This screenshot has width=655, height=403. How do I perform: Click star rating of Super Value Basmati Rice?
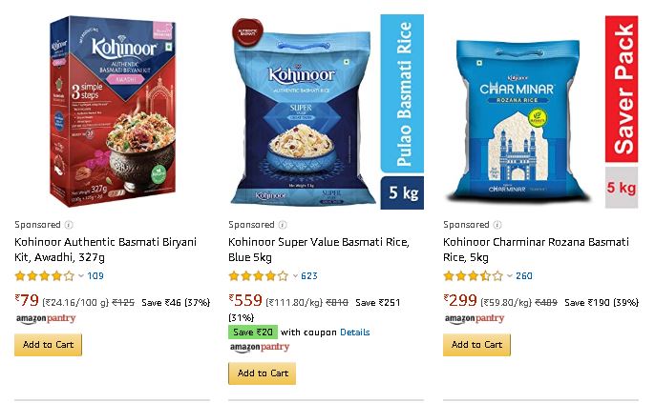259,276
